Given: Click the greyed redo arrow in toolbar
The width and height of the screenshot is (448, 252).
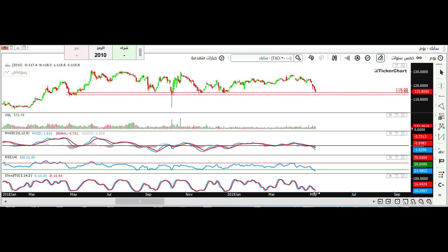Looking at the screenshot, I should point(321,58).
